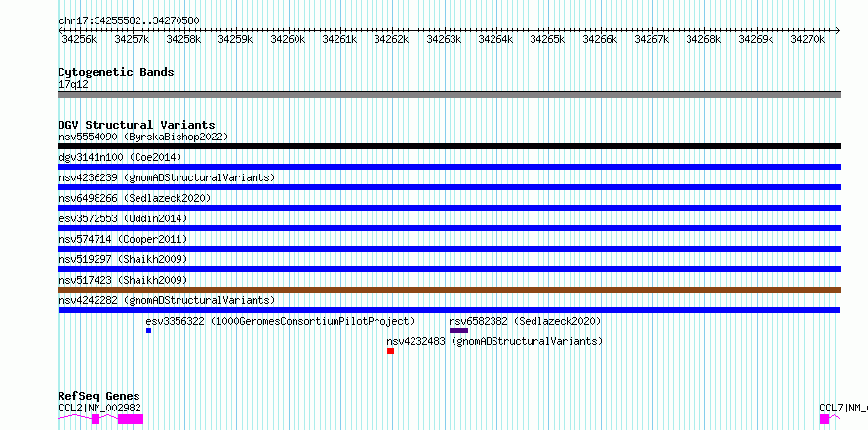Click the blue nsv574714 variant bar
The width and height of the screenshot is (868, 430).
point(449,249)
